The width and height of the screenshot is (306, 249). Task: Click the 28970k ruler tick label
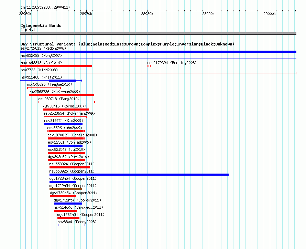(86, 14)
